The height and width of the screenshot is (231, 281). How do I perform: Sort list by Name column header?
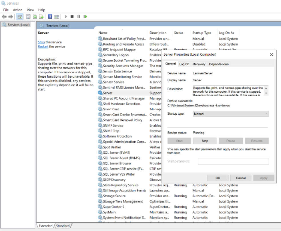(103, 33)
